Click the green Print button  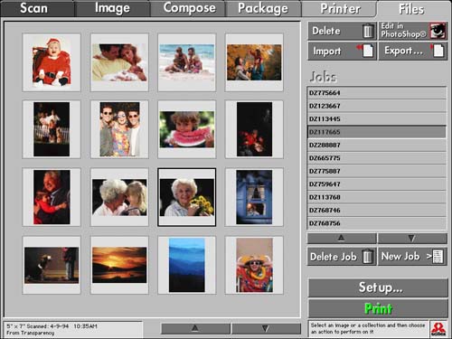coord(378,308)
